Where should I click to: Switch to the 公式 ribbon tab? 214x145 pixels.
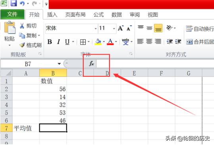pyautogui.click(x=98, y=15)
